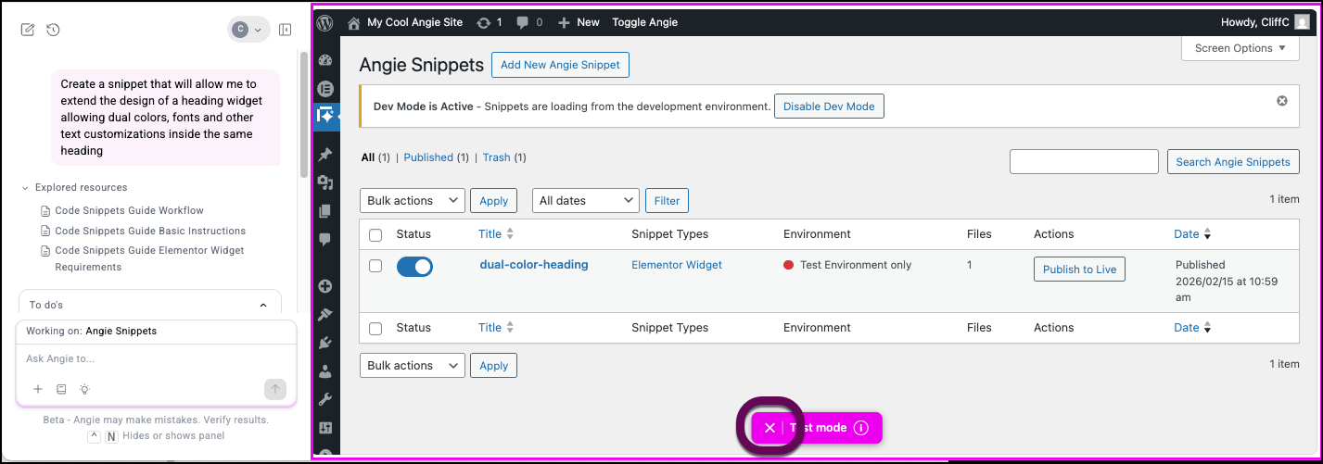Click plus attach icon in Angie prompt

tap(38, 389)
